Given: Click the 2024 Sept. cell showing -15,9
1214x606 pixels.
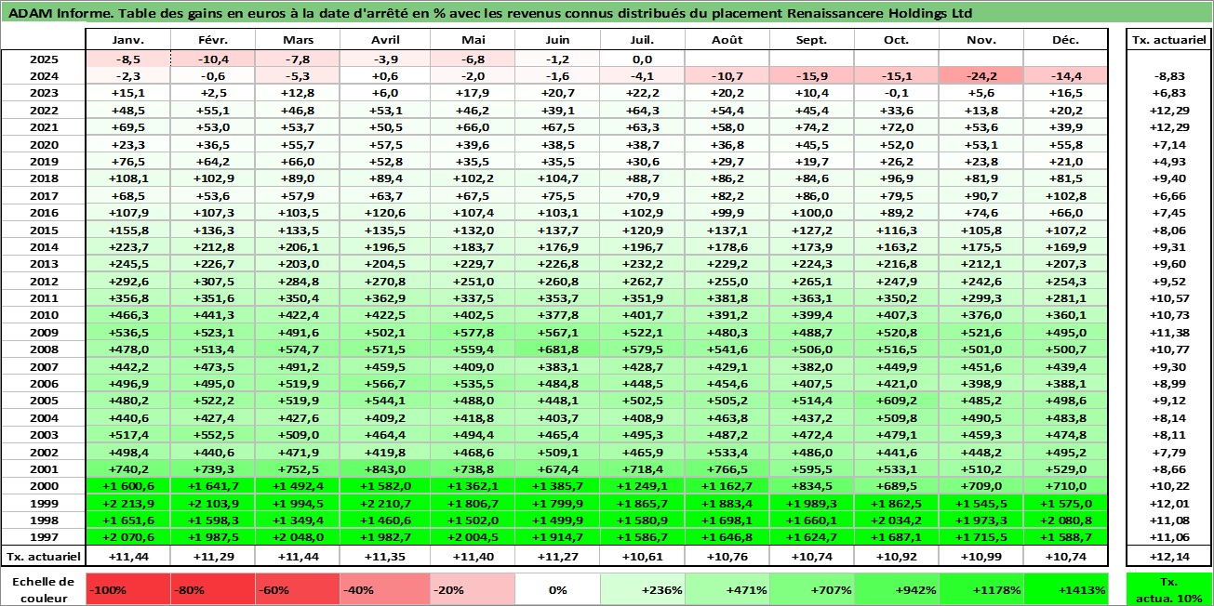Looking at the screenshot, I should coord(812,75).
